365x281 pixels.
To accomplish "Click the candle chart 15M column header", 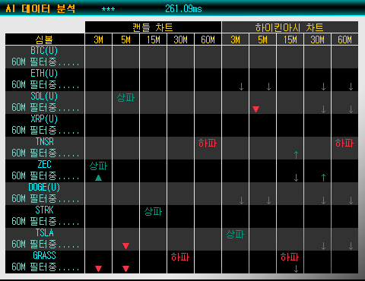I will 153,39.
